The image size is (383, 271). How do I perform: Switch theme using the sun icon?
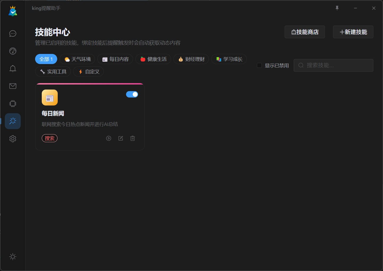[13, 257]
